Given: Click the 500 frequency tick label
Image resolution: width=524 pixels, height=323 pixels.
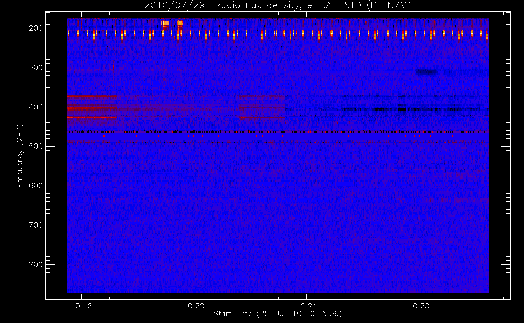Looking at the screenshot, I should pos(36,146).
